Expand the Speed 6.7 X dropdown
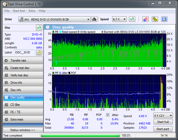The width and height of the screenshot is (178, 140). [x=124, y=19]
